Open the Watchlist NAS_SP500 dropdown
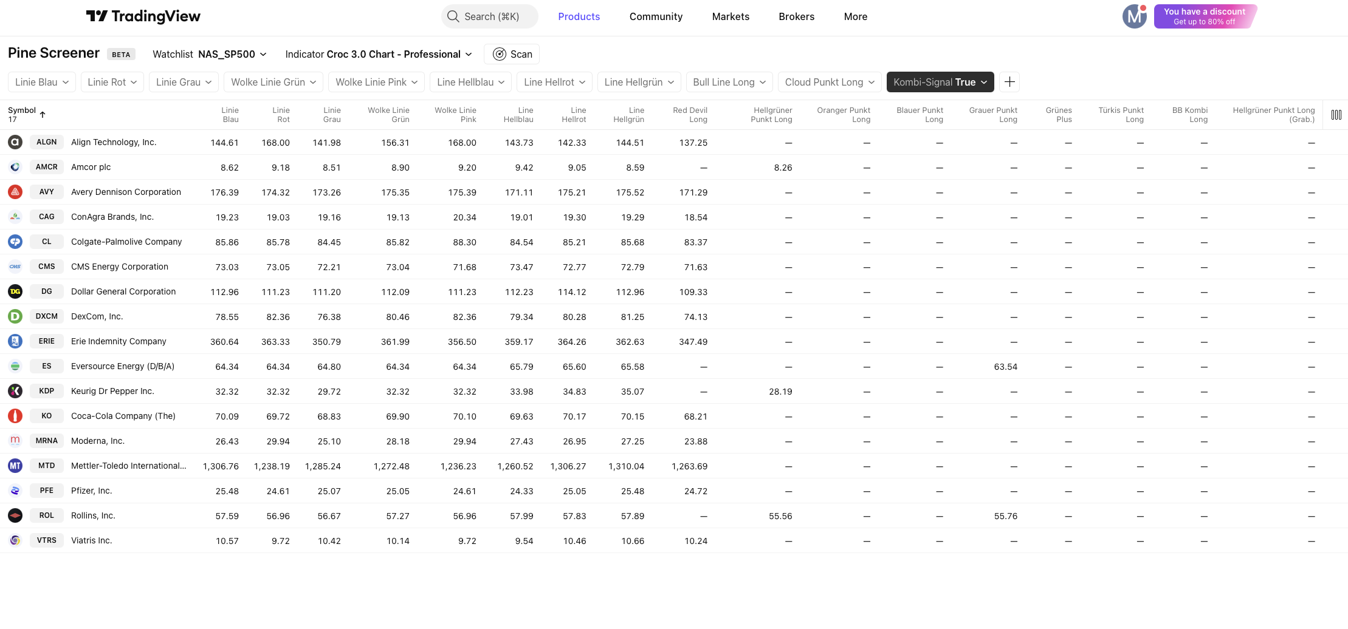Screen dimensions: 1348x629 coord(209,54)
